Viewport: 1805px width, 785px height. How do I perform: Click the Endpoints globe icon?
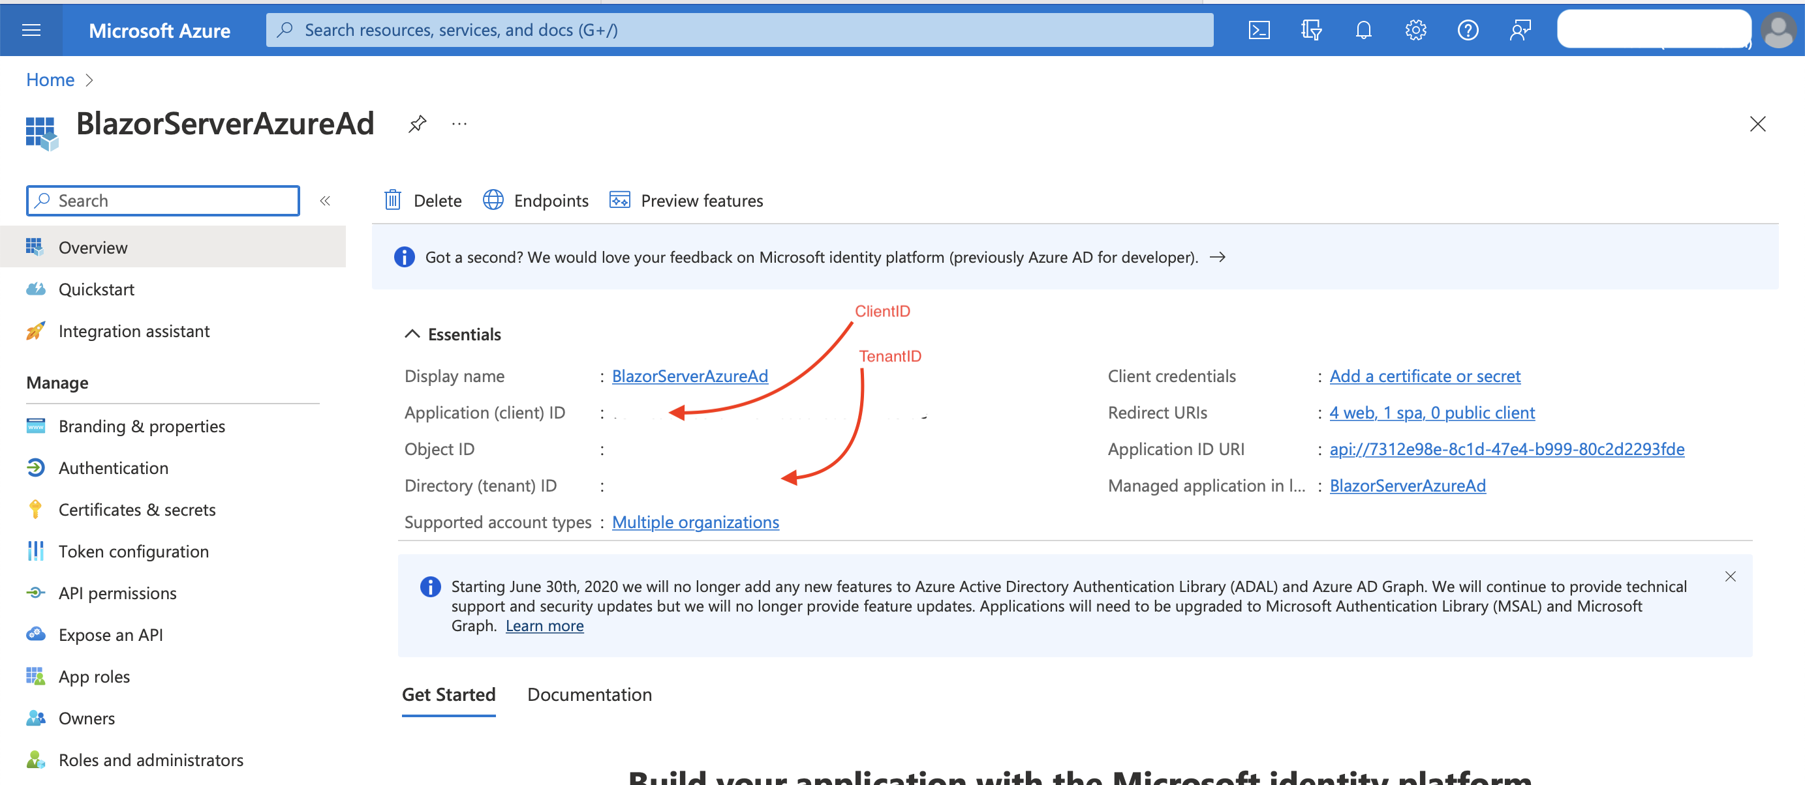pyautogui.click(x=493, y=200)
